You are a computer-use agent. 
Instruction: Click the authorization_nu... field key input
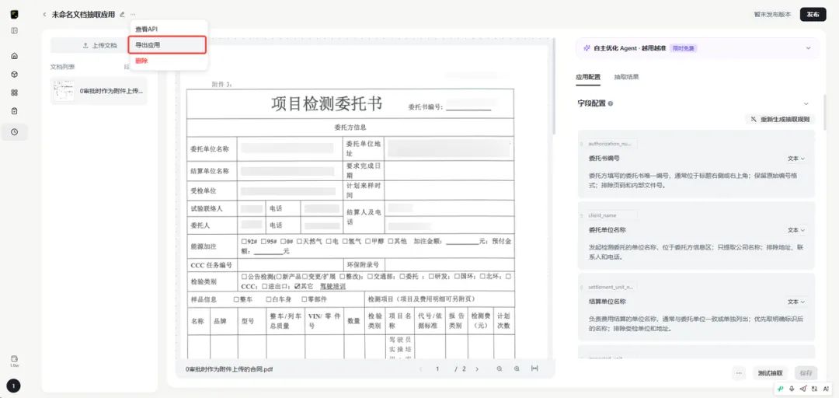[612, 144]
